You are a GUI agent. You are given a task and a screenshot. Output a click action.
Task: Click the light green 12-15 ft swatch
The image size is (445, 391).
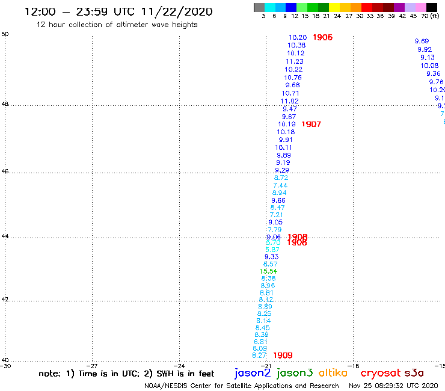coord(302,7)
